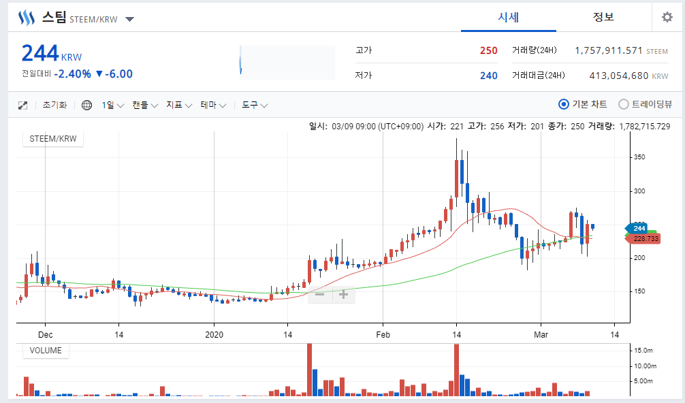The image size is (685, 403).
Task: Click the ▼-6.00 price change amount
Action: (114, 74)
